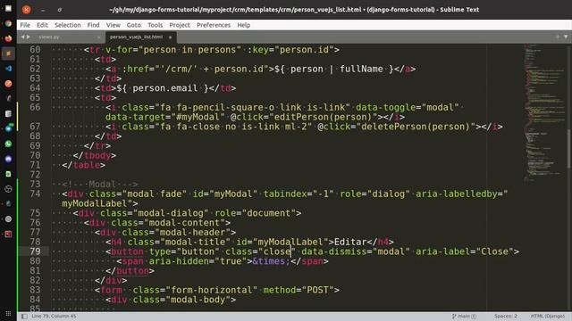
Task: Show Applications grid at dock bottom
Action: pyautogui.click(x=8, y=313)
